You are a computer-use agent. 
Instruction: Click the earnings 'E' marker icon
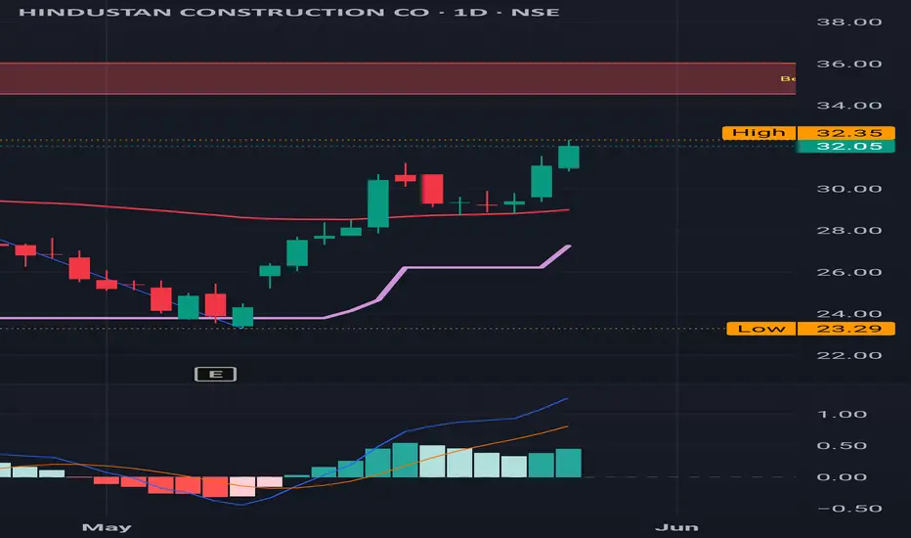215,374
